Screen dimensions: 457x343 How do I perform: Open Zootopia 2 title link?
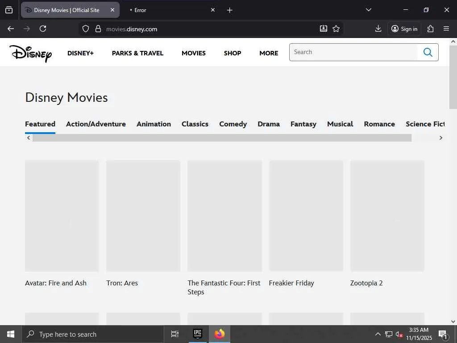[x=366, y=283]
